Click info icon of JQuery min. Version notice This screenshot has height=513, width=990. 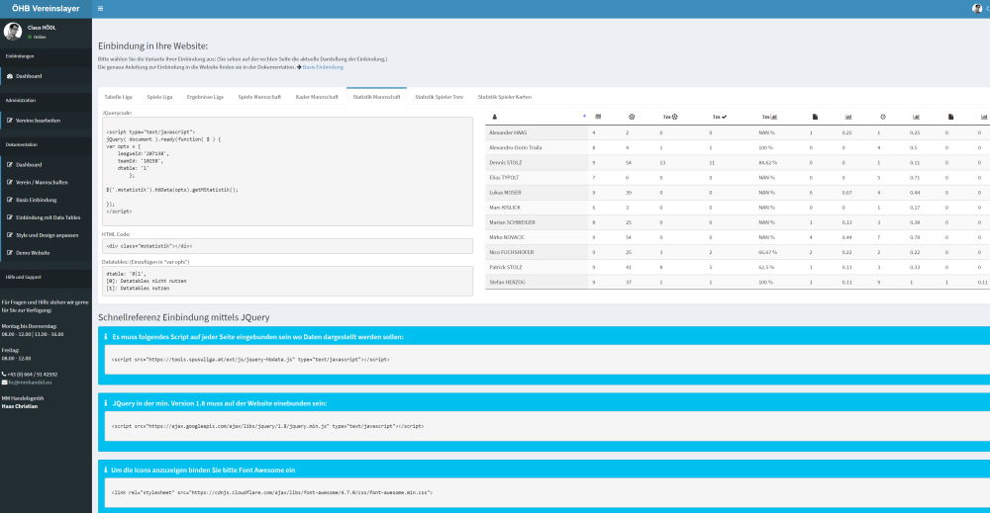(x=106, y=403)
